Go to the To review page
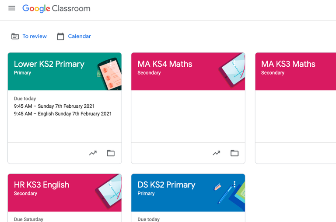The height and width of the screenshot is (222, 336). pos(35,36)
